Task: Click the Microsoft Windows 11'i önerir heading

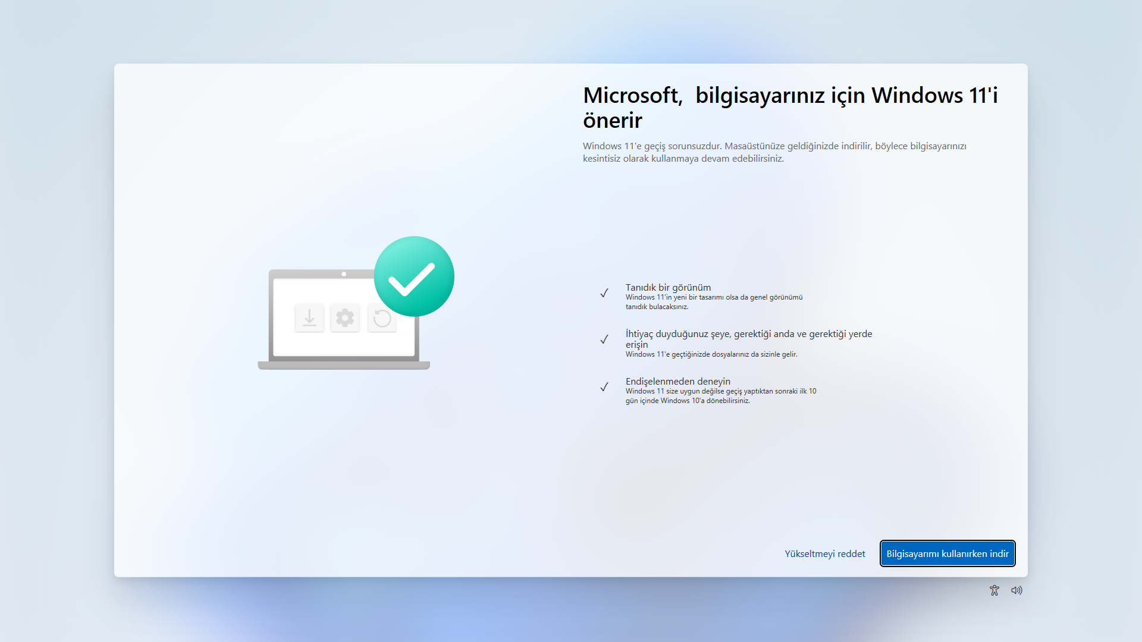Action: (x=790, y=108)
